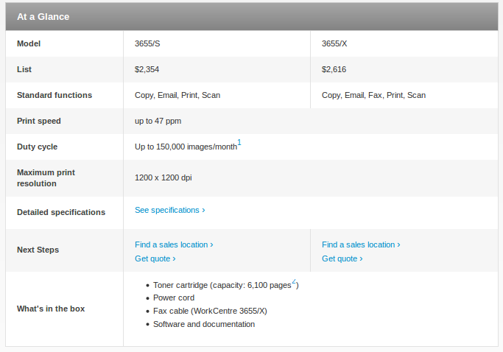Click the Power cord list item
This screenshot has width=503, height=352.
[x=174, y=298]
